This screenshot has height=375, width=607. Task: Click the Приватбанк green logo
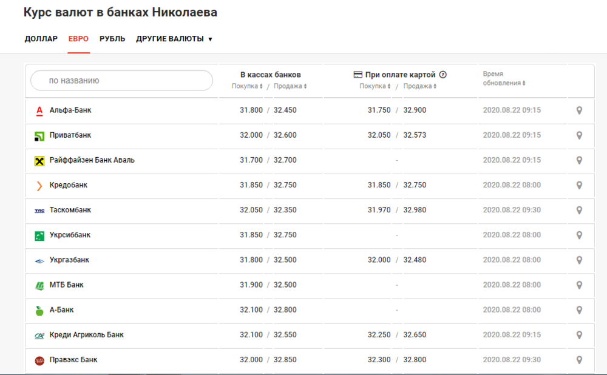click(39, 136)
